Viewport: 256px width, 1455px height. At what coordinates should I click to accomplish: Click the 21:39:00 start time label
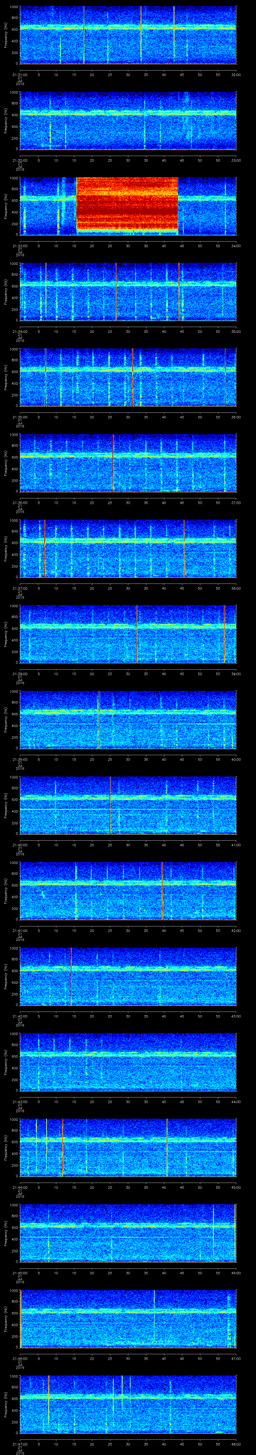click(20, 759)
